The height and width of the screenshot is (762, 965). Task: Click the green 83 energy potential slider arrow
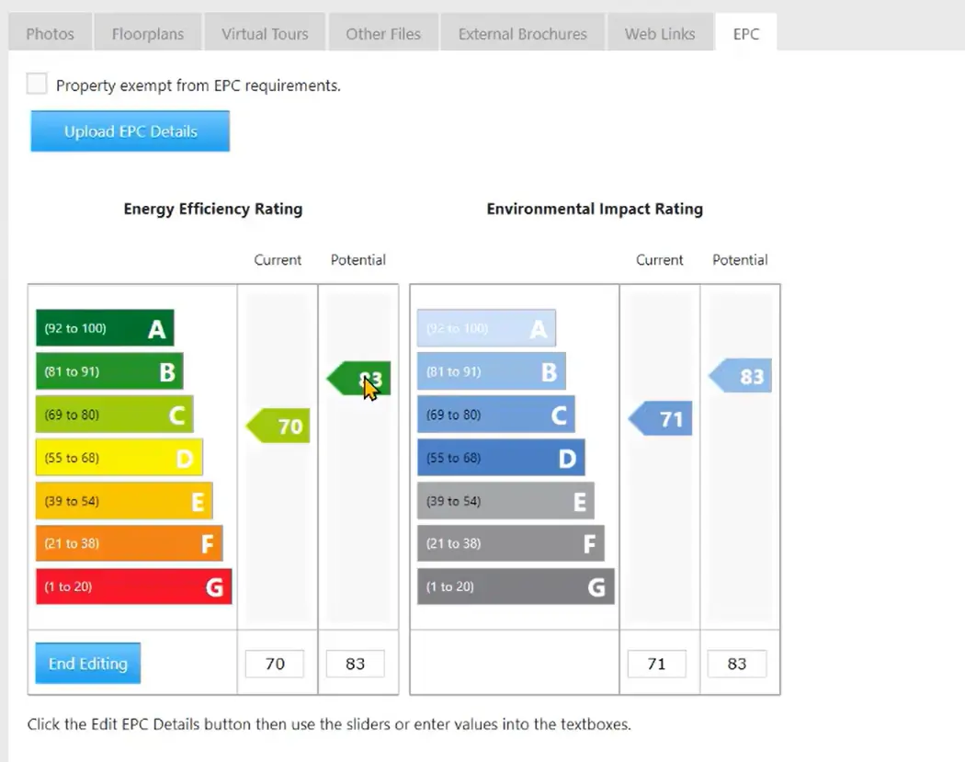(359, 379)
